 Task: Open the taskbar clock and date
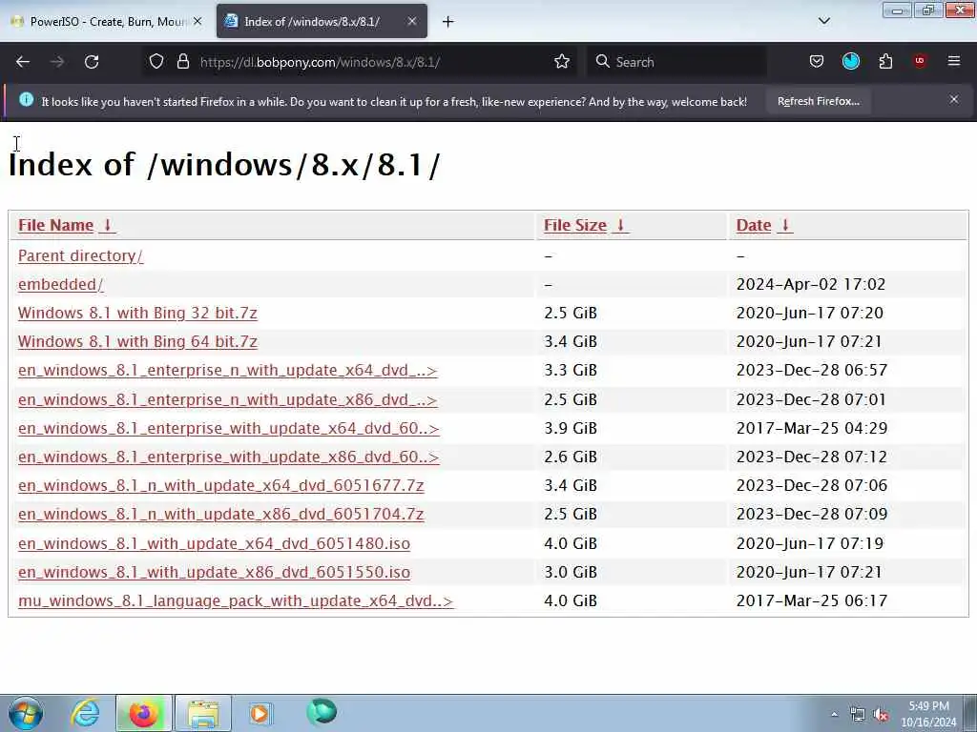coord(928,714)
